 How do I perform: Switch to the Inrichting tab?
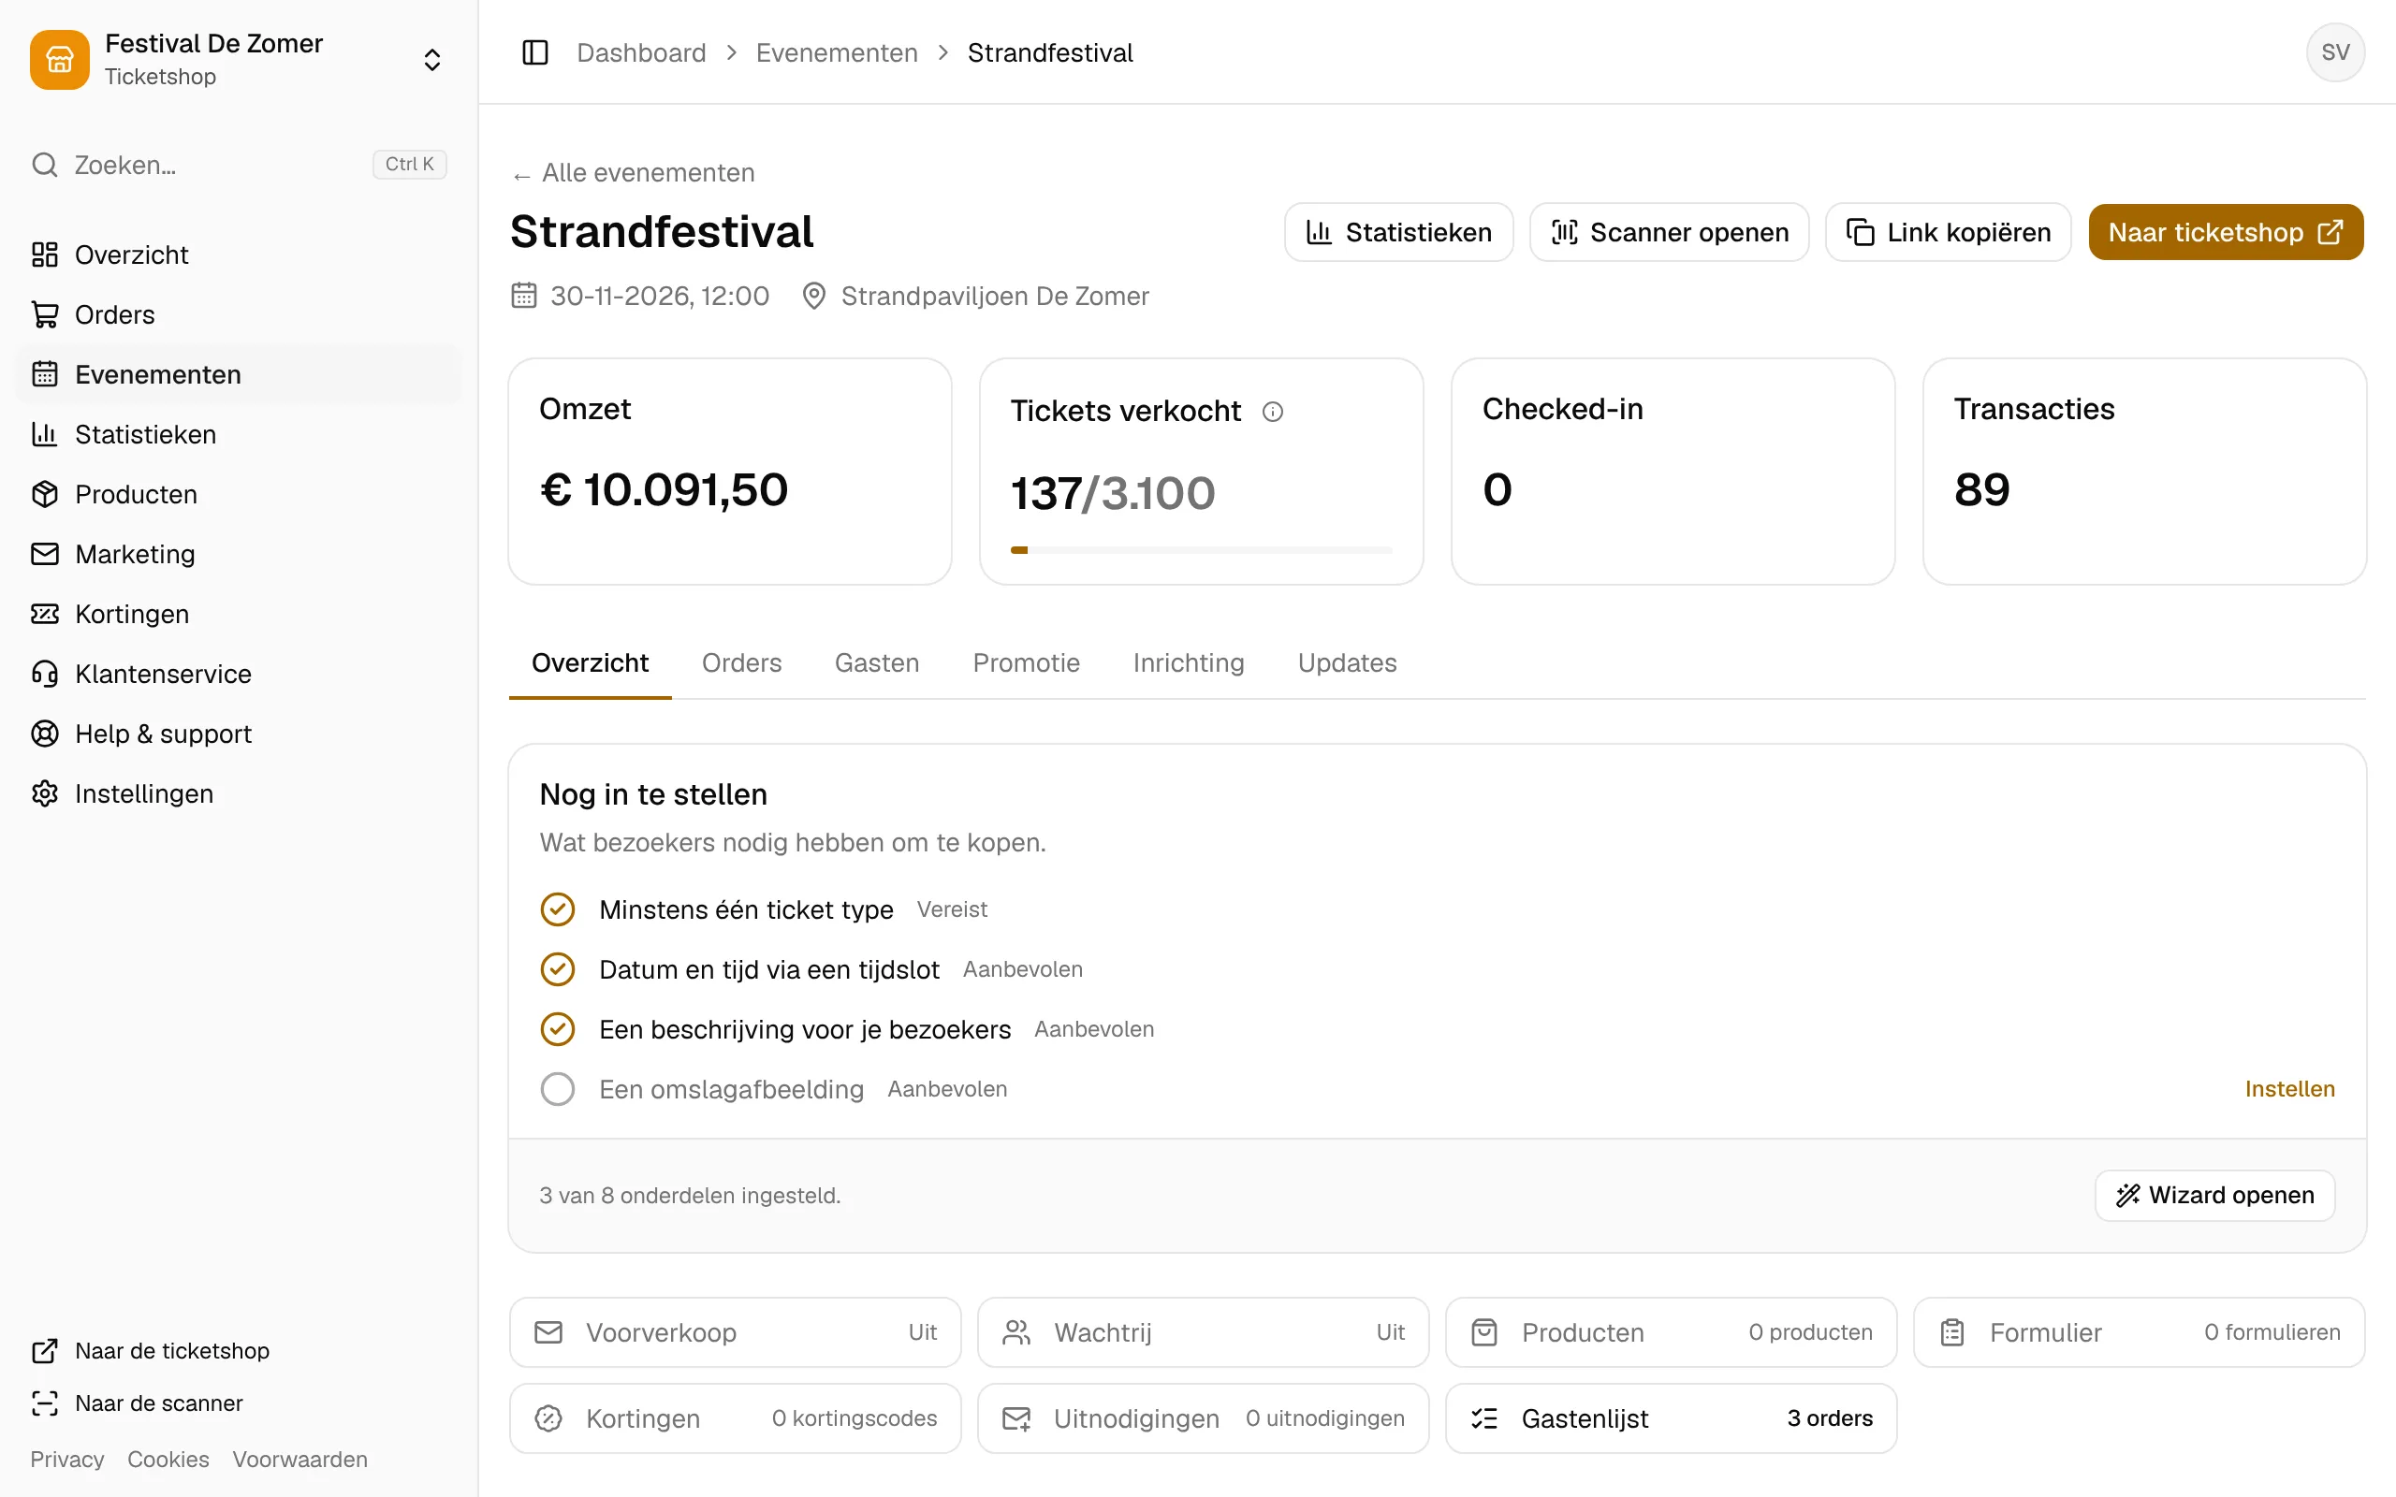coord(1188,663)
